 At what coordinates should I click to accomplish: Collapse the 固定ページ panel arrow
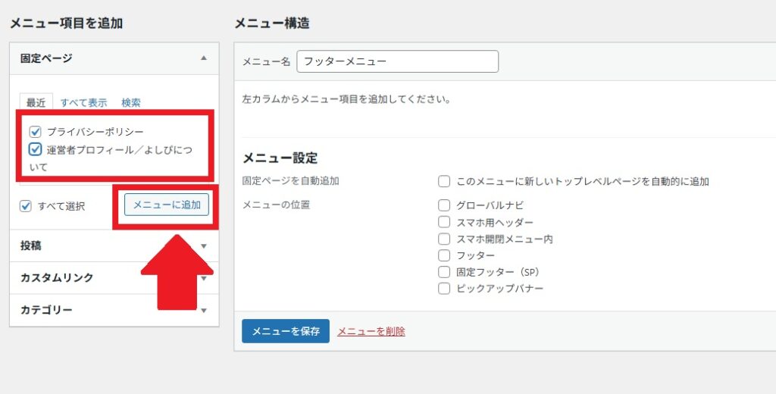pyautogui.click(x=203, y=58)
